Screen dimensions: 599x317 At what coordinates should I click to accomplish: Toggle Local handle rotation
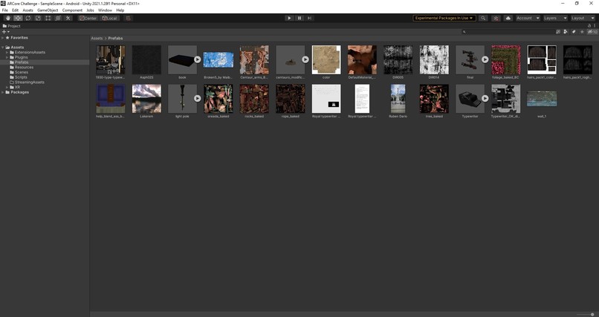coord(110,18)
